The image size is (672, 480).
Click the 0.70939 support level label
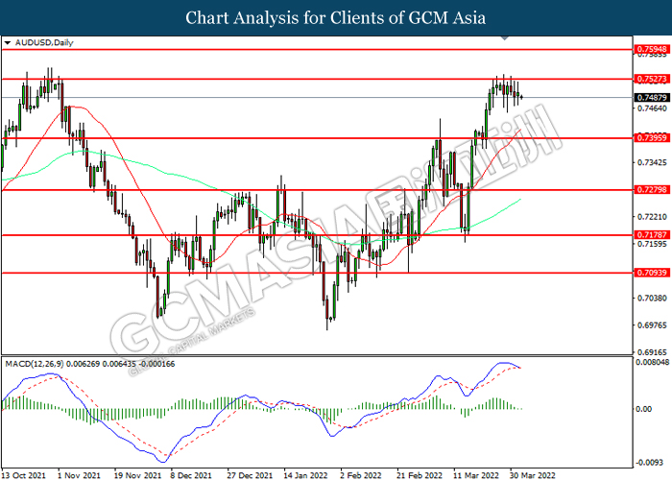pyautogui.click(x=652, y=273)
